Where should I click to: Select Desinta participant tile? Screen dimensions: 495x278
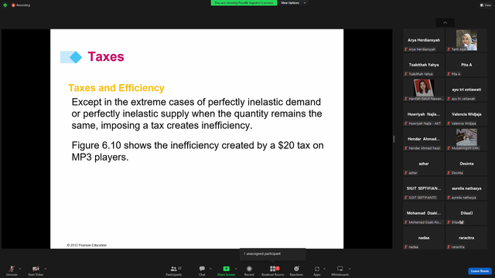(x=466, y=164)
